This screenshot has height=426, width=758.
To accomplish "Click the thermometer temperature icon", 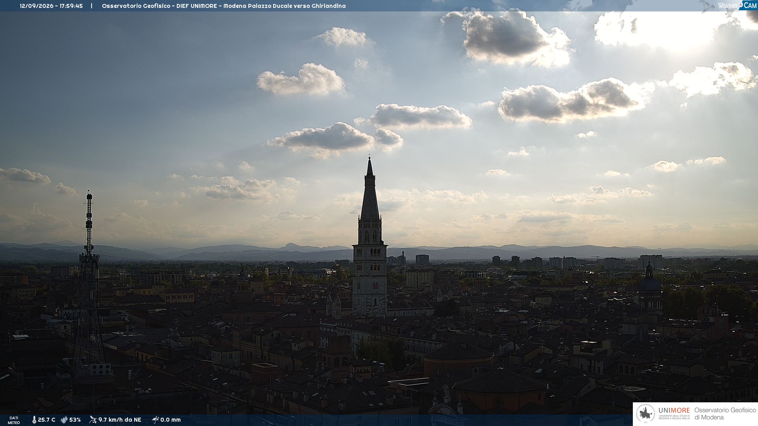I will 34,420.
